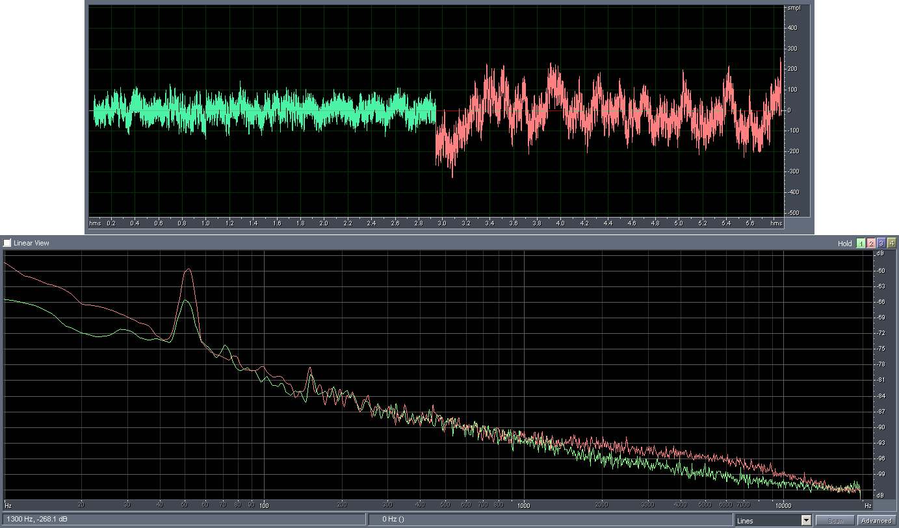Click the 'smpl' amplitude ruler label

[794, 8]
